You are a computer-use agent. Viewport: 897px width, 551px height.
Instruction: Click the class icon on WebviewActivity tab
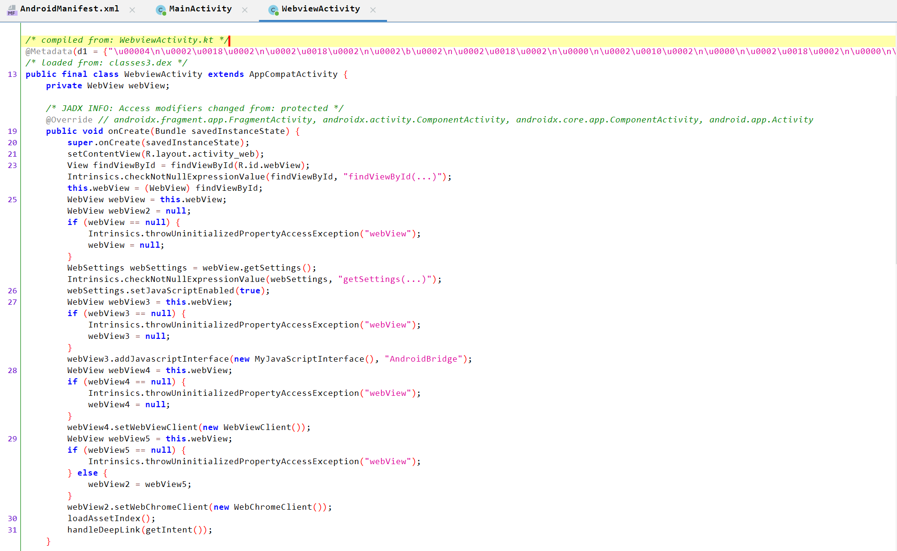click(x=273, y=9)
